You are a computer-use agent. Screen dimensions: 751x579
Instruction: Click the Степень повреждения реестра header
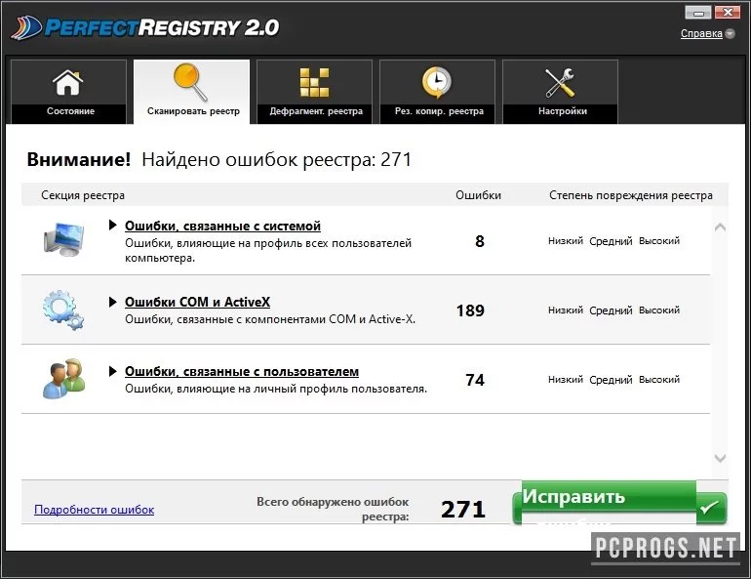tap(631, 195)
